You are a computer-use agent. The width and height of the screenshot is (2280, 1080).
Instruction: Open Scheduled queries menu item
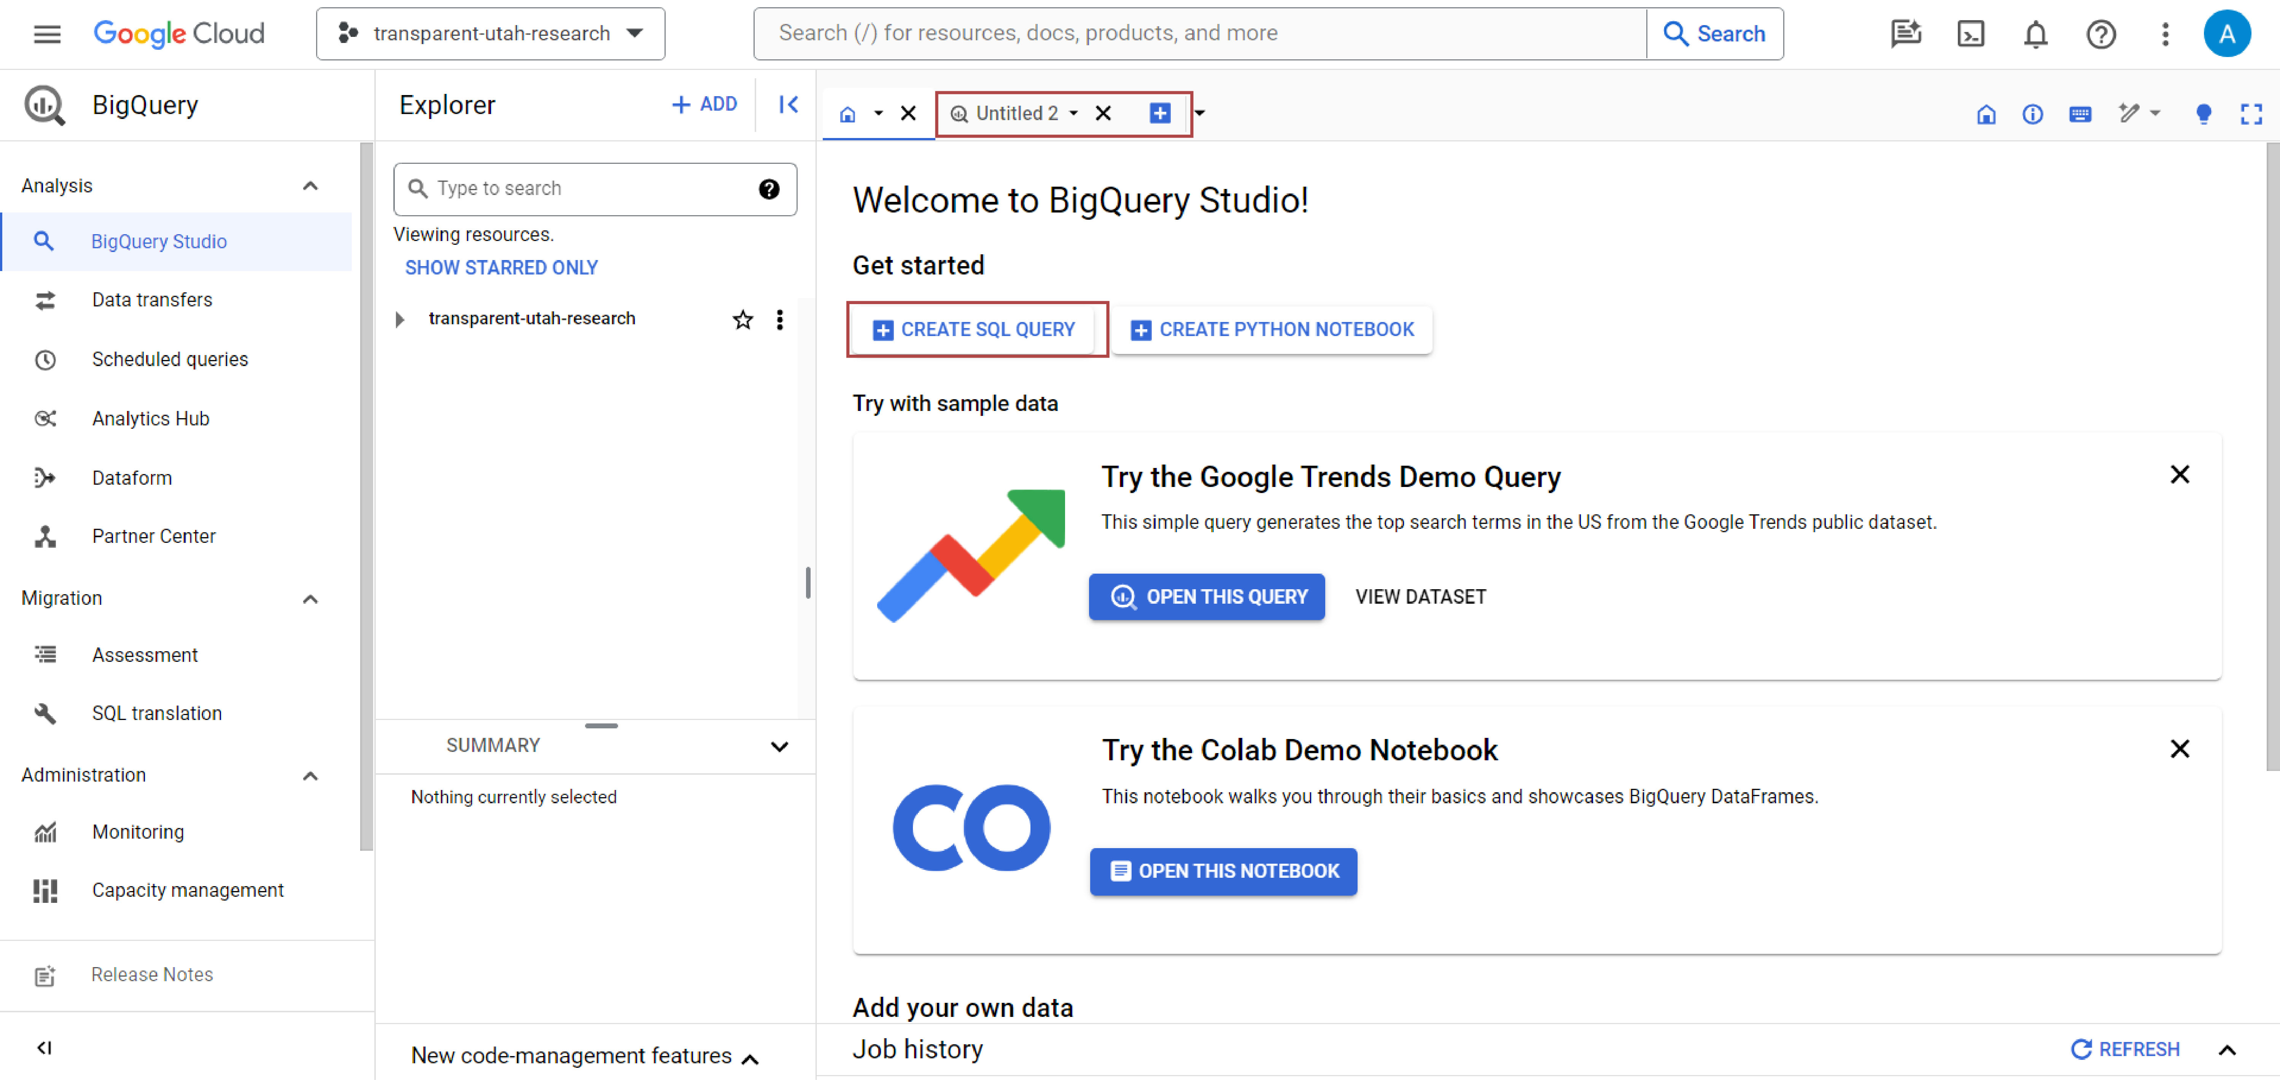pyautogui.click(x=170, y=359)
